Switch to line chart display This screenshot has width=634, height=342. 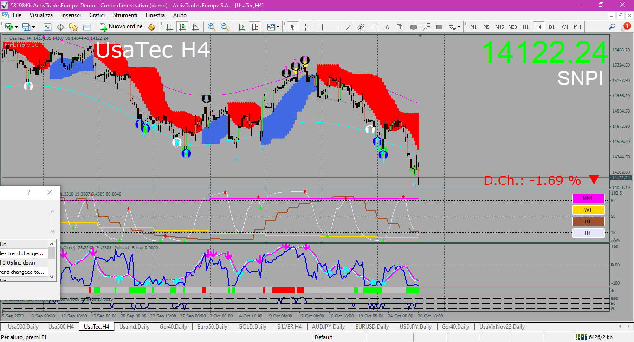point(195,27)
